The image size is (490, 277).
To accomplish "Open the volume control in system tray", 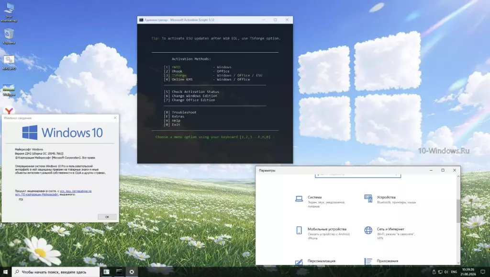I will point(446,272).
